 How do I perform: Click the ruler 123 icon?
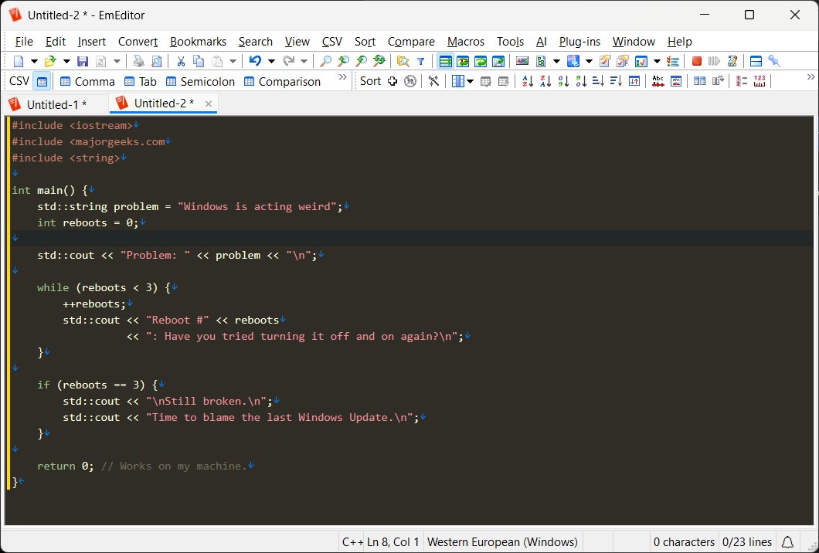coord(760,81)
